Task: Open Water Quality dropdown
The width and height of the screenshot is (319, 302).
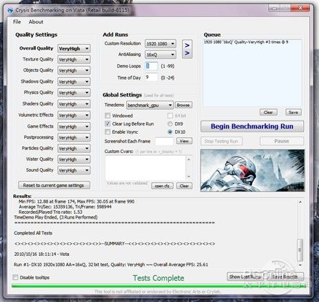Action: coord(74,159)
